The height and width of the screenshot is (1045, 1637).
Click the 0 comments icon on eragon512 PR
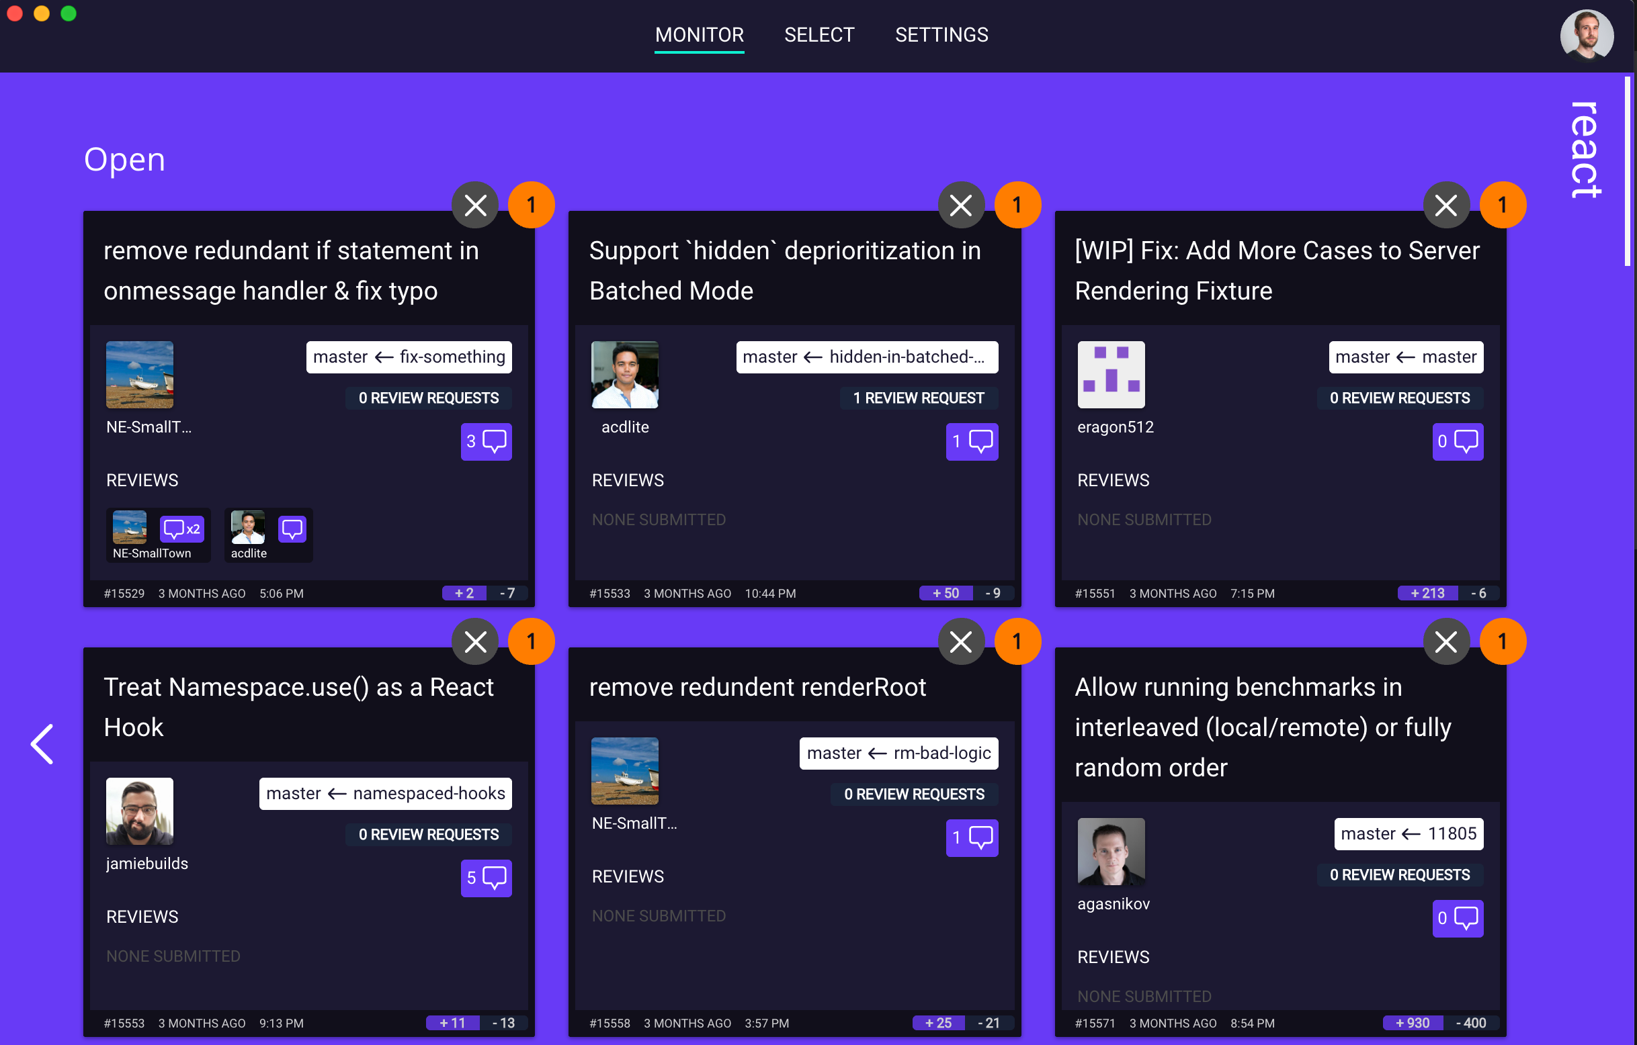coord(1457,442)
